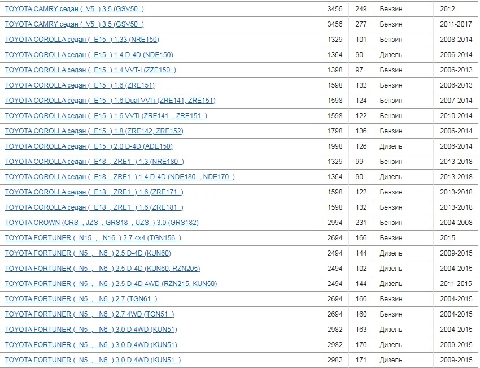This screenshot has width=480, height=368.
Task: Click the 277 power value in the Camry row
Action: pyautogui.click(x=361, y=24)
